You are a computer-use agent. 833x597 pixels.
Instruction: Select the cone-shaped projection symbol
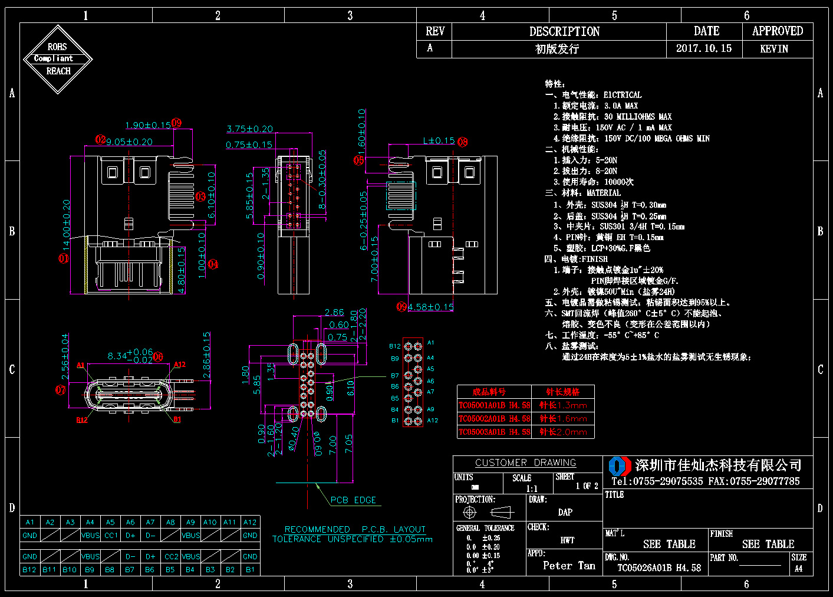[502, 511]
